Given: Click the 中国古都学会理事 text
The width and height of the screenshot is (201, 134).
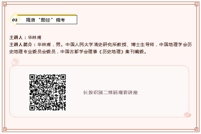Looking at the screenshot, I should pyautogui.click(x=78, y=52).
